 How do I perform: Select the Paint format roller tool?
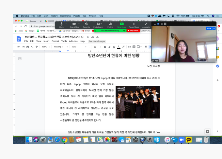pyautogui.click(x=37, y=47)
